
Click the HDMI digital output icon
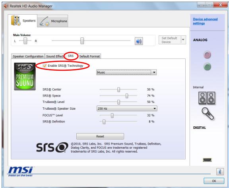point(207,160)
